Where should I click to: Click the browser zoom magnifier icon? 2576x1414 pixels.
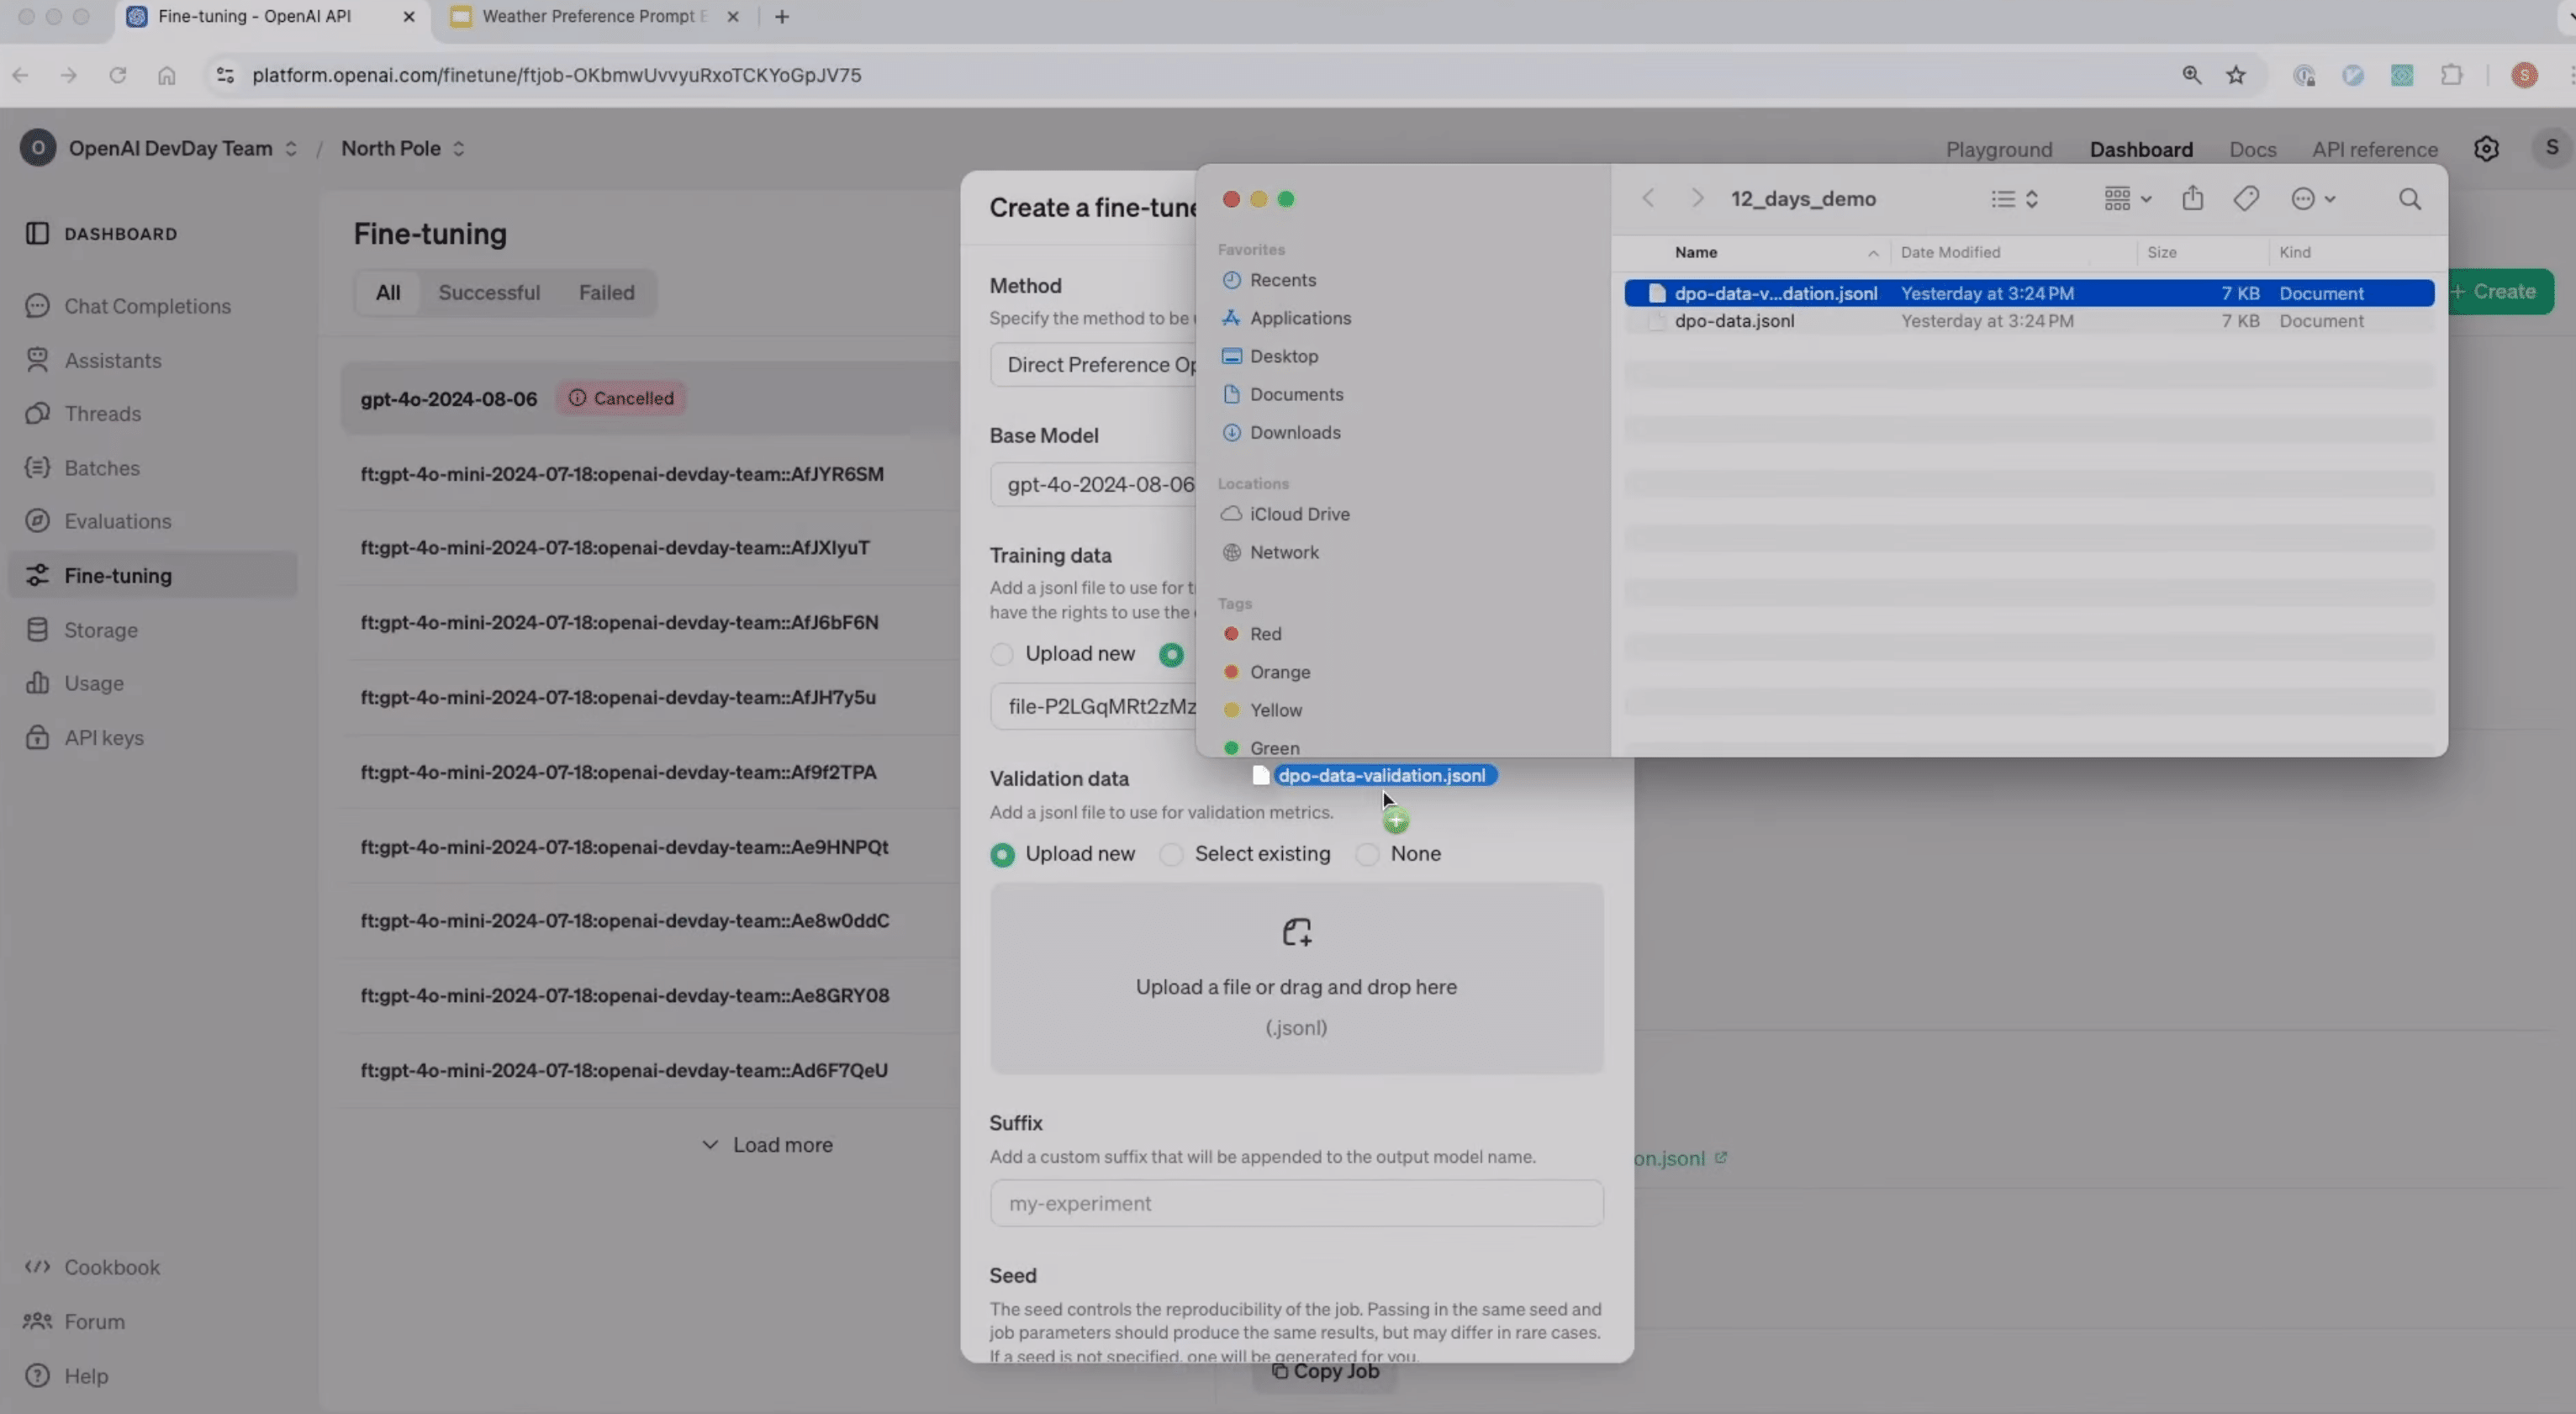pyautogui.click(x=2191, y=75)
